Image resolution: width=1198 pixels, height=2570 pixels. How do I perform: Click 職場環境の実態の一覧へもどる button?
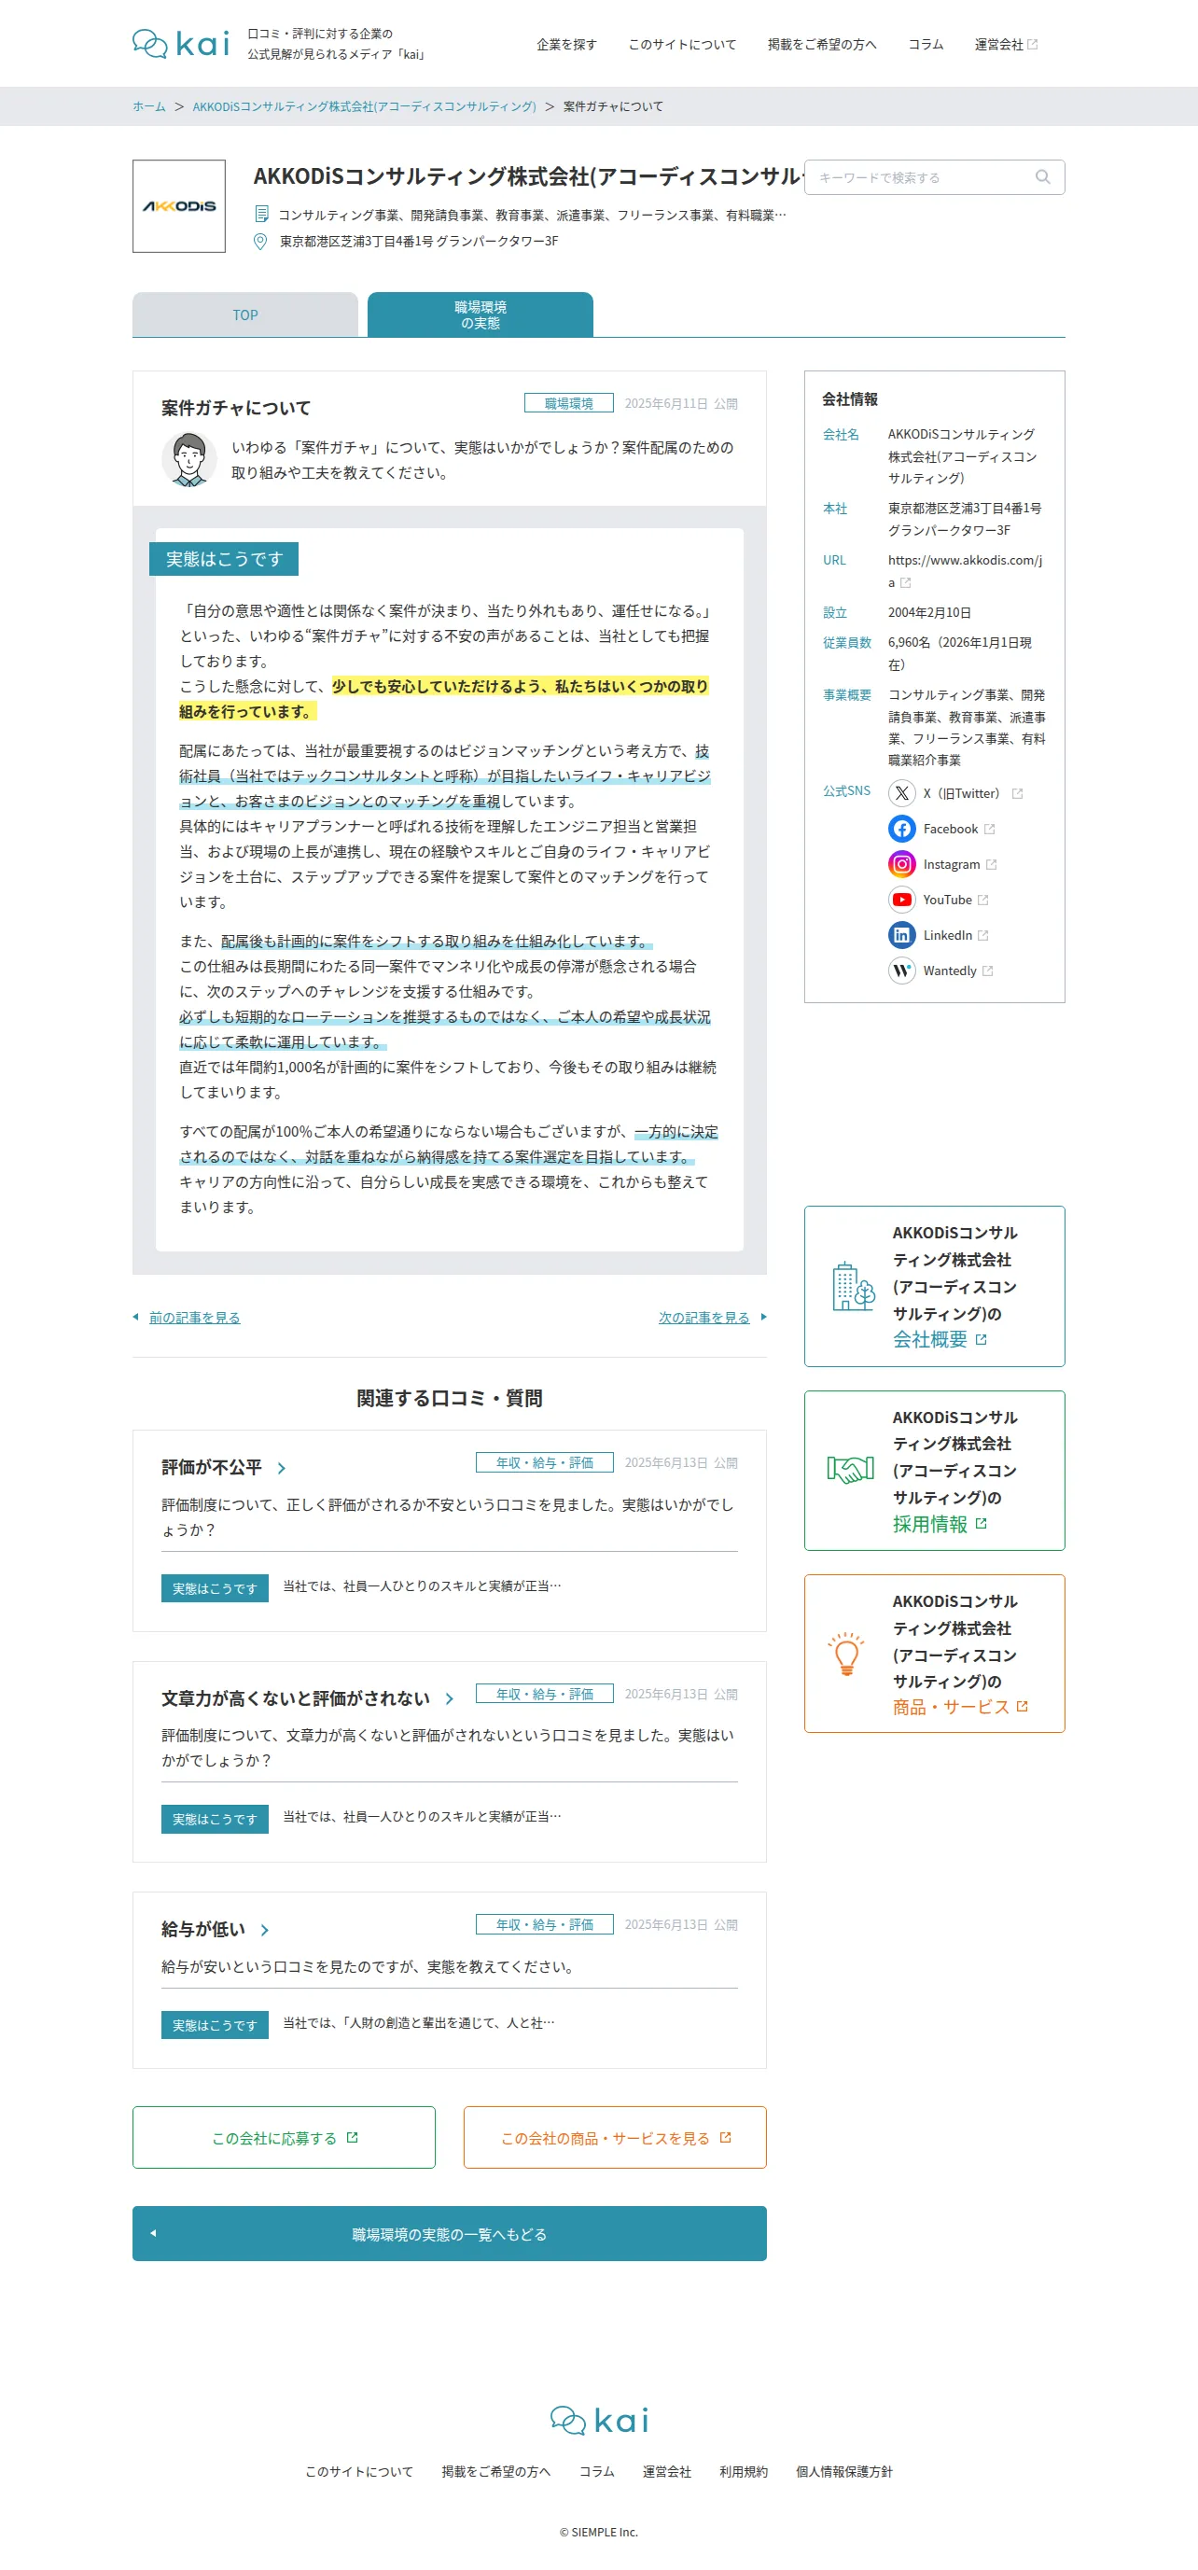pos(450,2234)
